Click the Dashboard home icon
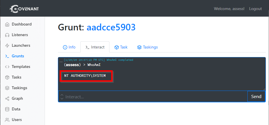 [x=7, y=24]
